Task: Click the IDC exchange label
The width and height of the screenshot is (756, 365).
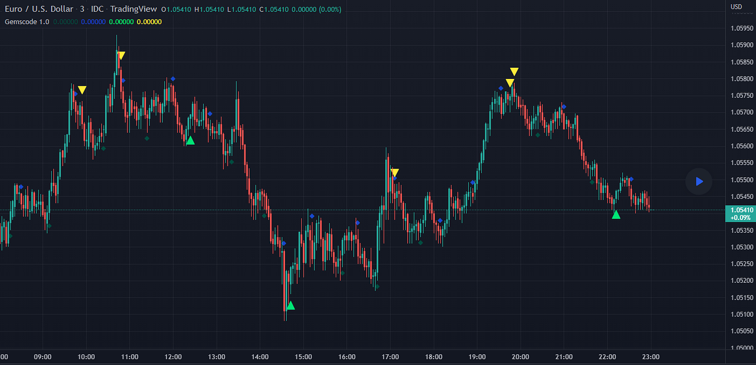Action: pos(95,9)
